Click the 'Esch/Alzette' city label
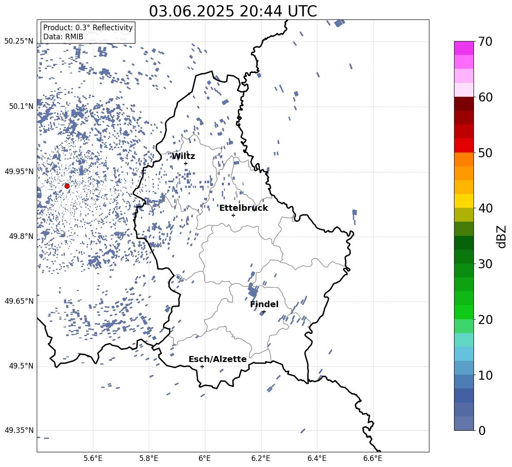 click(x=218, y=359)
